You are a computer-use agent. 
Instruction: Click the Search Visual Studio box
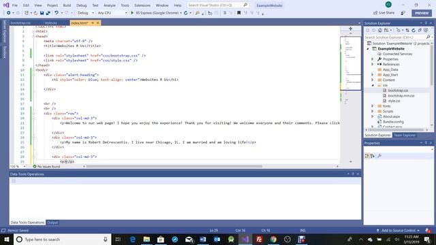pyautogui.click(x=217, y=5)
